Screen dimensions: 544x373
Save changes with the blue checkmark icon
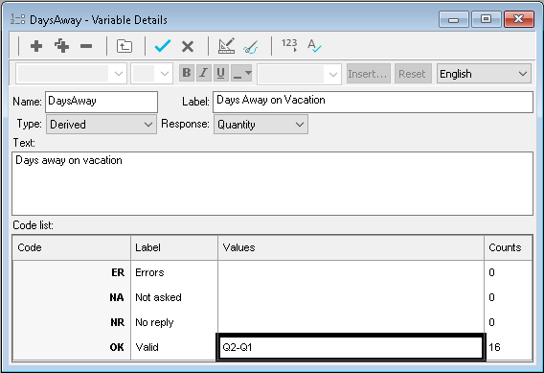[x=163, y=46]
